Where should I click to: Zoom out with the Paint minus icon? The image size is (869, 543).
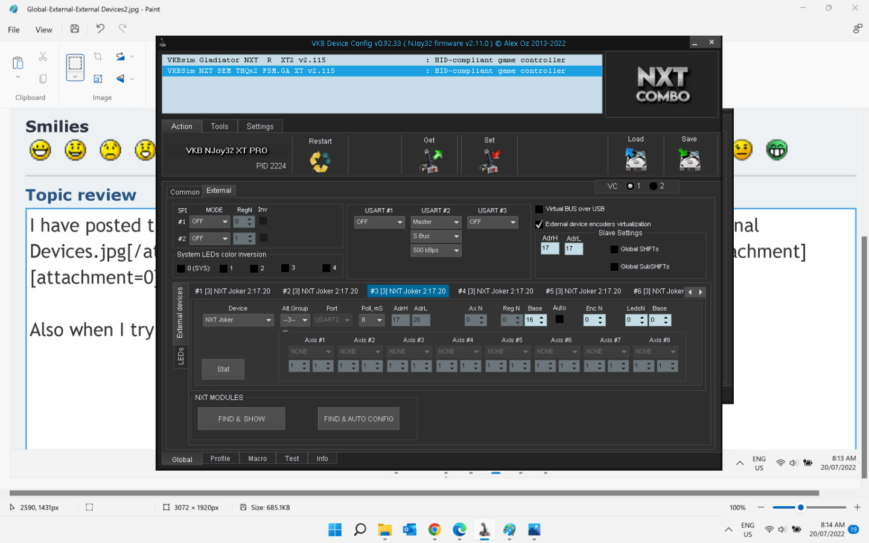[762, 507]
